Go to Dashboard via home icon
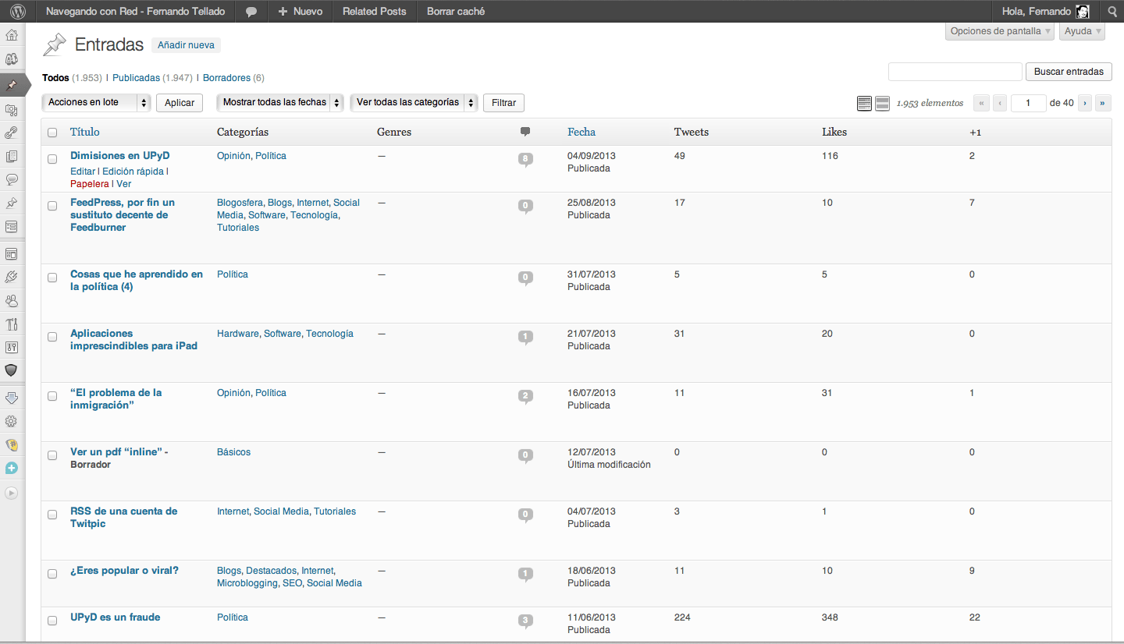The height and width of the screenshot is (644, 1124). [12, 35]
